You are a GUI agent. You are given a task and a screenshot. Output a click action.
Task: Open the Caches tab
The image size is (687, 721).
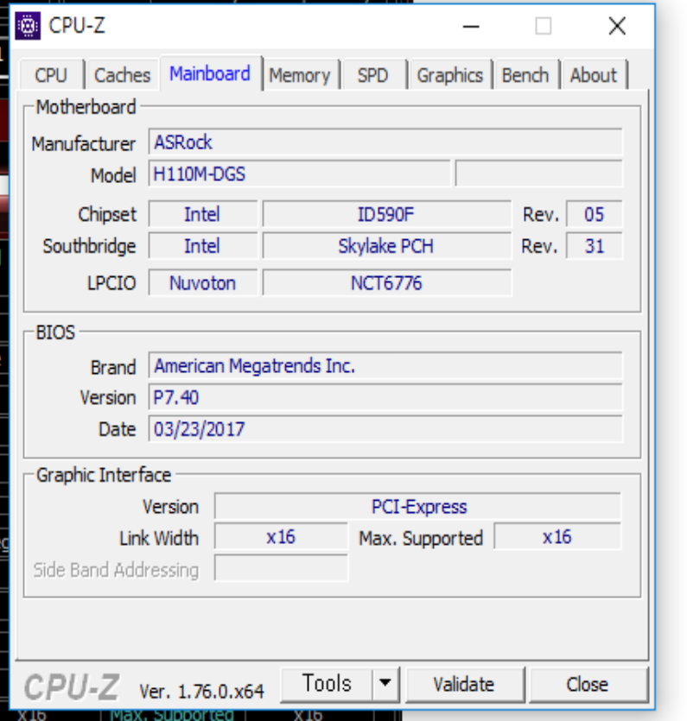123,75
